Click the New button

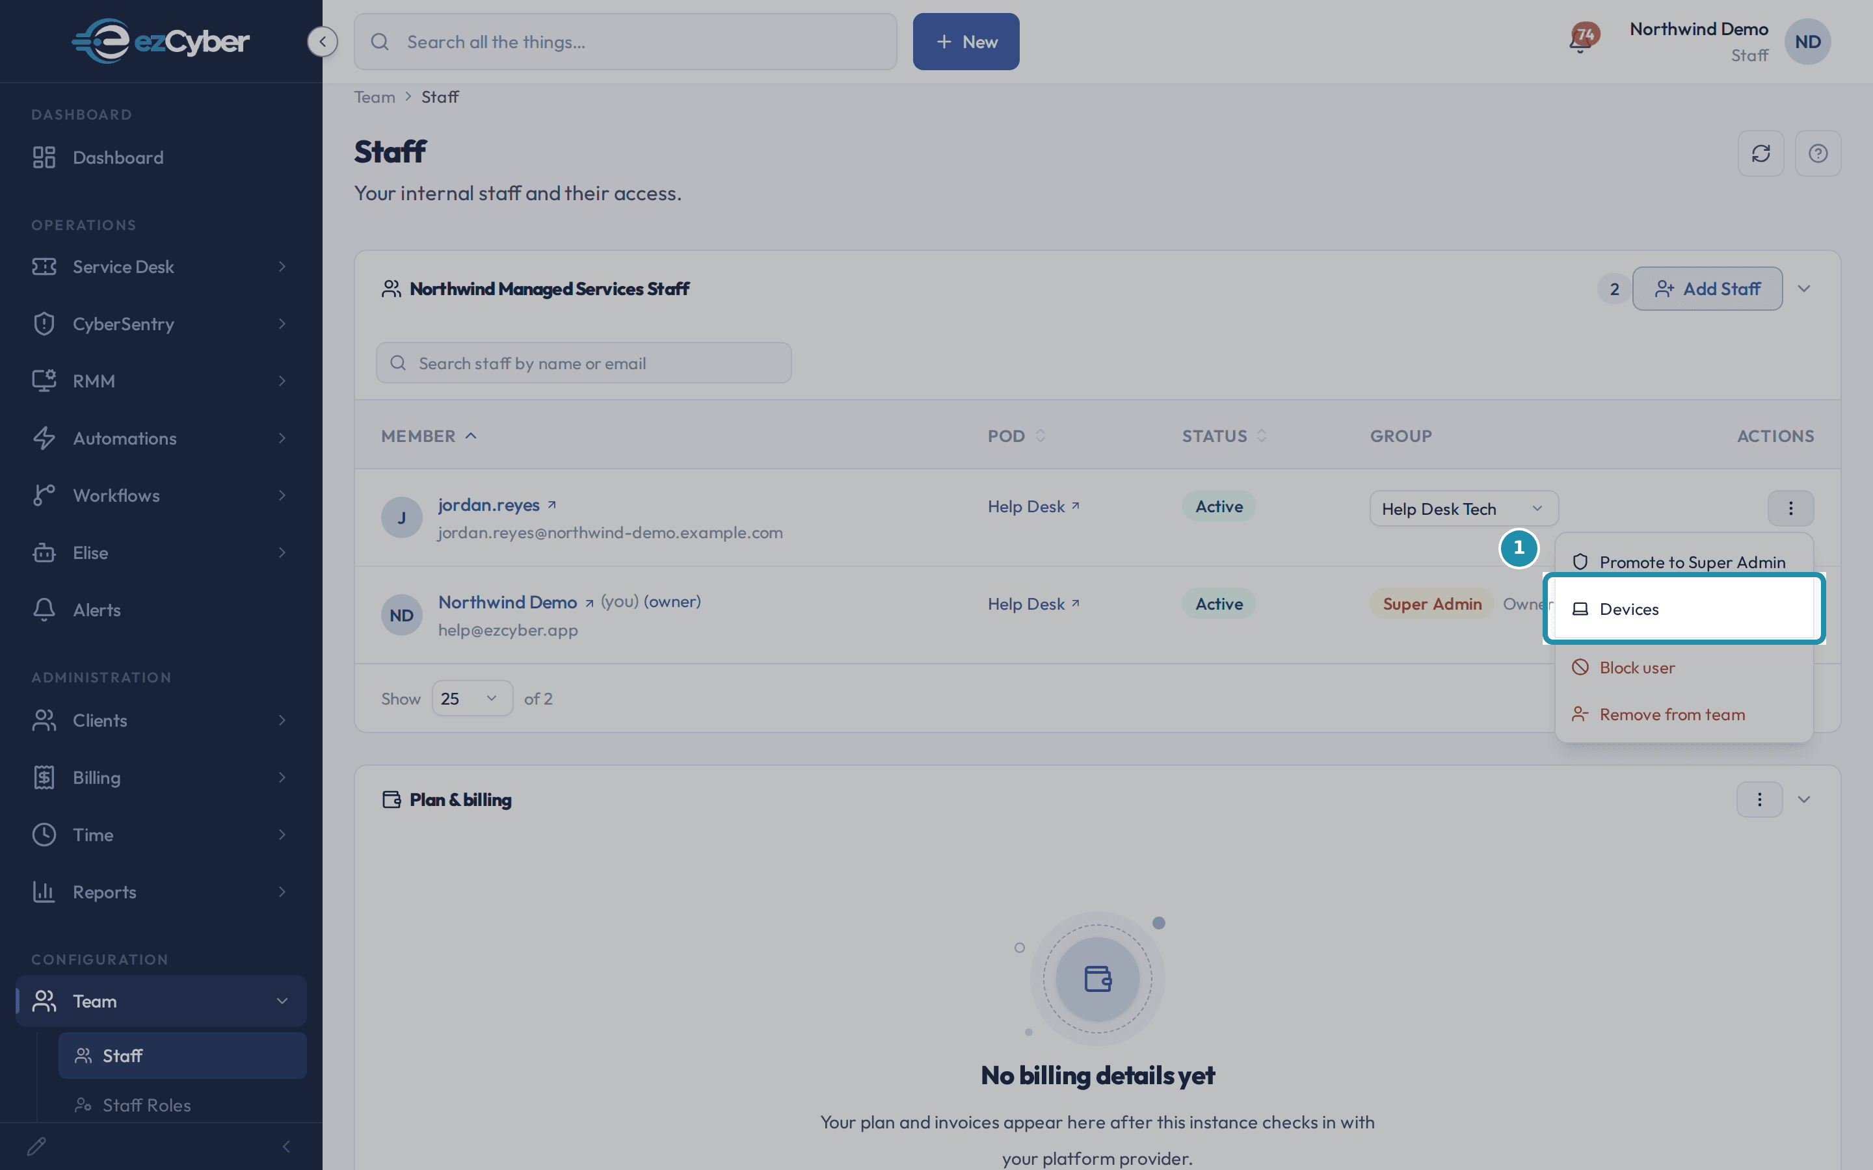tap(966, 42)
